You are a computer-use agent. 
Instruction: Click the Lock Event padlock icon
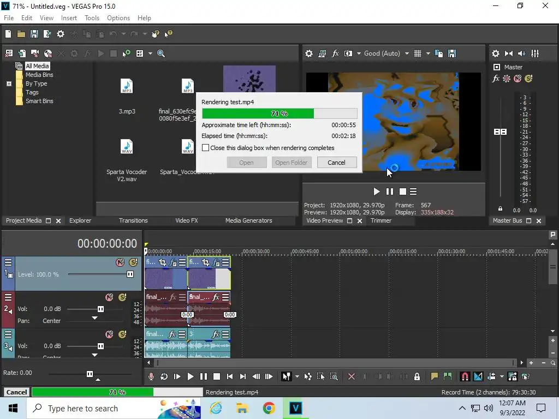coord(417,376)
